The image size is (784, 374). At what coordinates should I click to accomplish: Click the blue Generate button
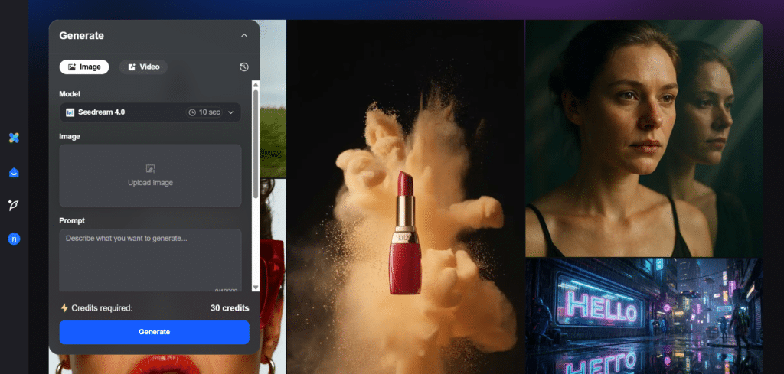click(154, 332)
